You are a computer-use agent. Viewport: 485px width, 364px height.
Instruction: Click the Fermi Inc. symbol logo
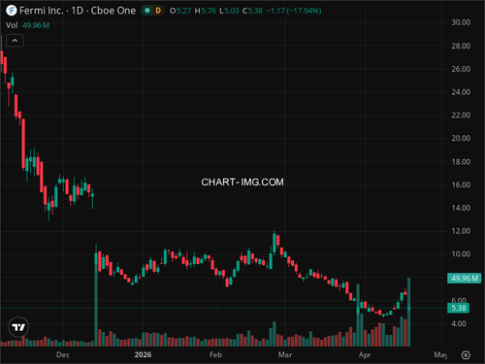[x=12, y=11]
